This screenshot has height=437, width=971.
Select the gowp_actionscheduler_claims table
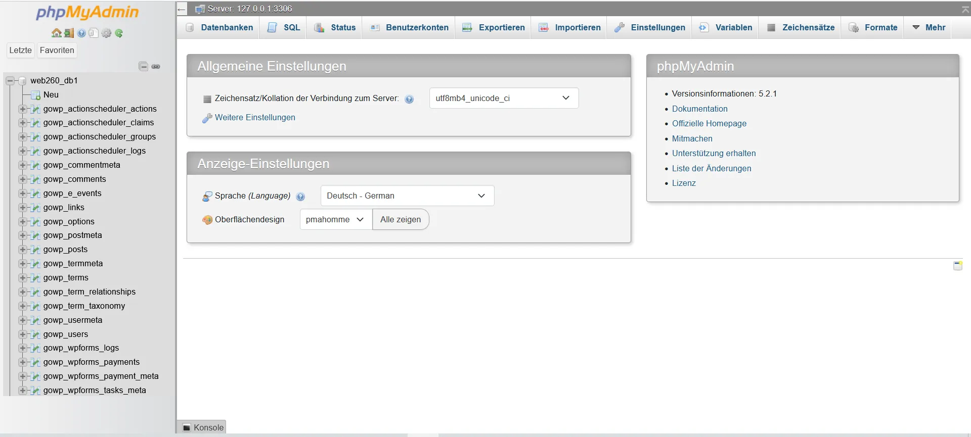[x=98, y=123]
